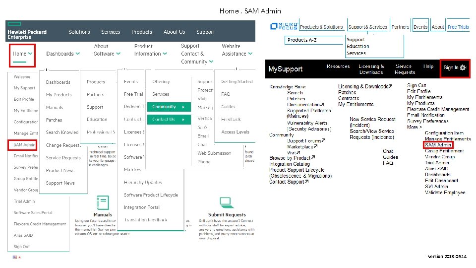Open Support in HPE top bar

(205, 32)
